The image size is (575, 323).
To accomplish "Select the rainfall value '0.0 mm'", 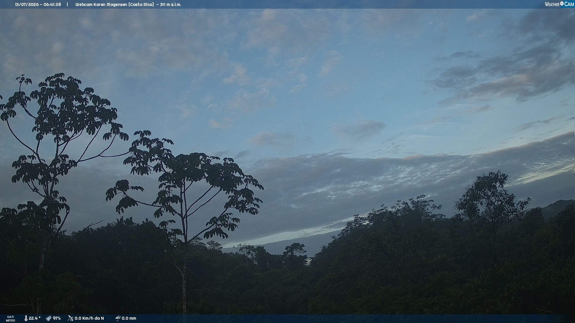I will [129, 318].
